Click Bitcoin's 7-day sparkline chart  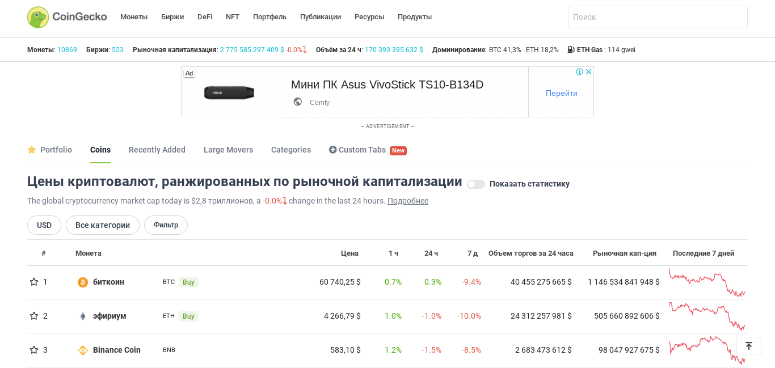pos(707,282)
